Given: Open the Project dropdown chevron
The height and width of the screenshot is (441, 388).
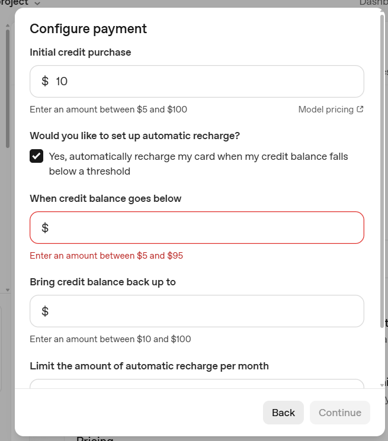Looking at the screenshot, I should point(37,3).
